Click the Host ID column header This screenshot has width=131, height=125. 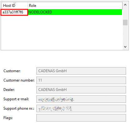15,6
